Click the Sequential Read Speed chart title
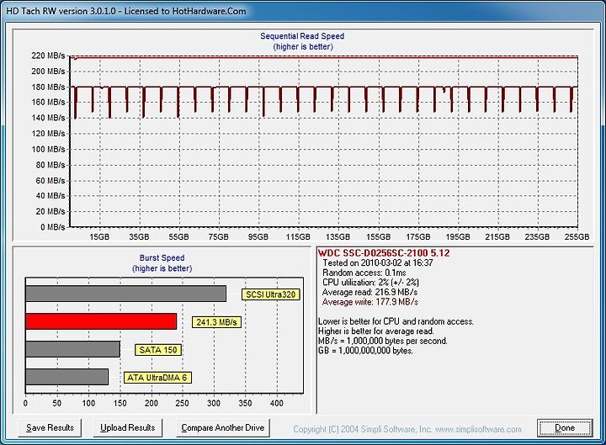The width and height of the screenshot is (606, 445). pyautogui.click(x=302, y=36)
